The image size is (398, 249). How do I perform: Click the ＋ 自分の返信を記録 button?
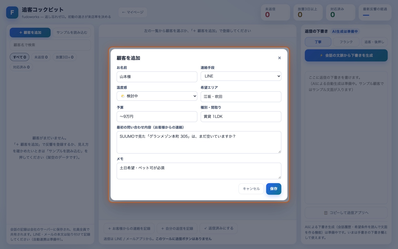(x=177, y=229)
